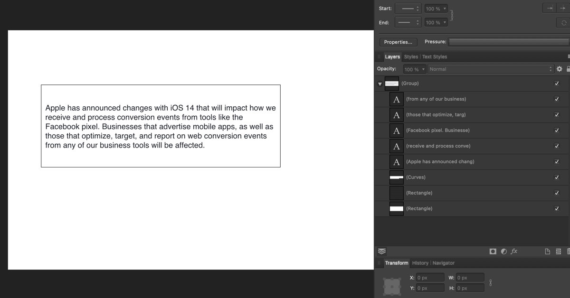570x298 pixels.
Task: Click the Mask Layer icon
Action: pyautogui.click(x=493, y=251)
